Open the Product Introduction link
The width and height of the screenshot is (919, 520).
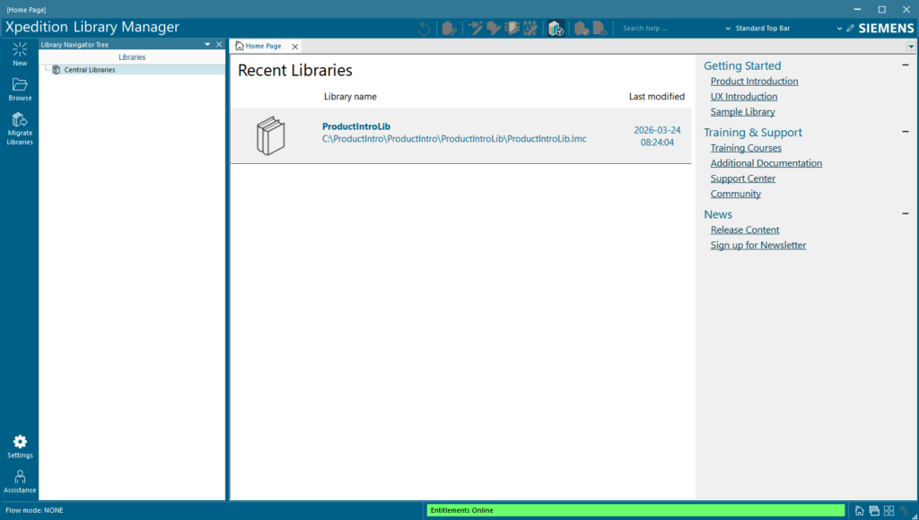tap(754, 82)
